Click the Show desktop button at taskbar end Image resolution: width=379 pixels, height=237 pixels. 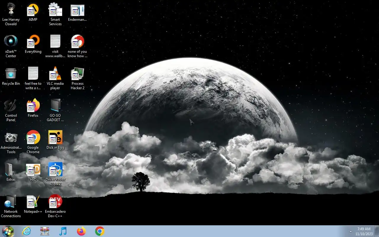click(377, 231)
